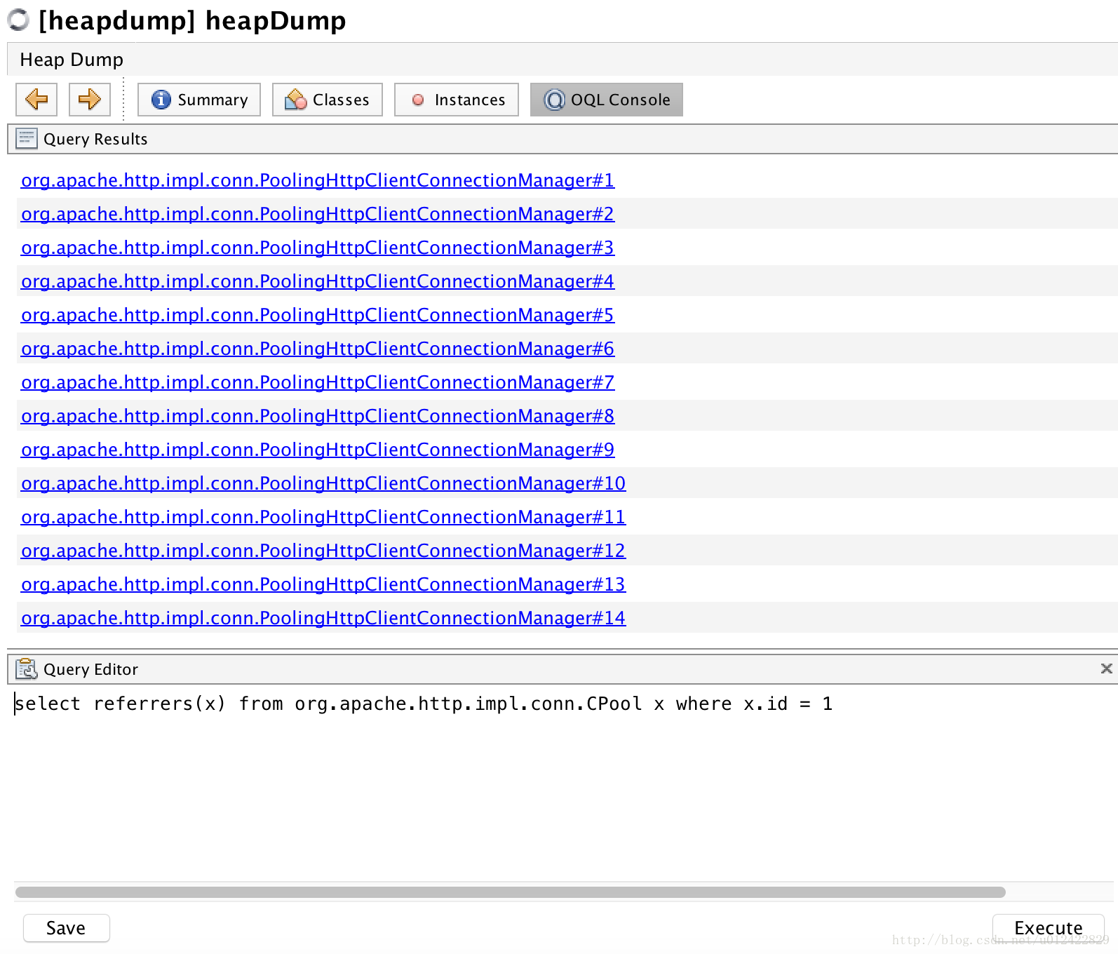Close the Query Editor panel
Viewport: 1118px width, 954px height.
[x=1107, y=669]
